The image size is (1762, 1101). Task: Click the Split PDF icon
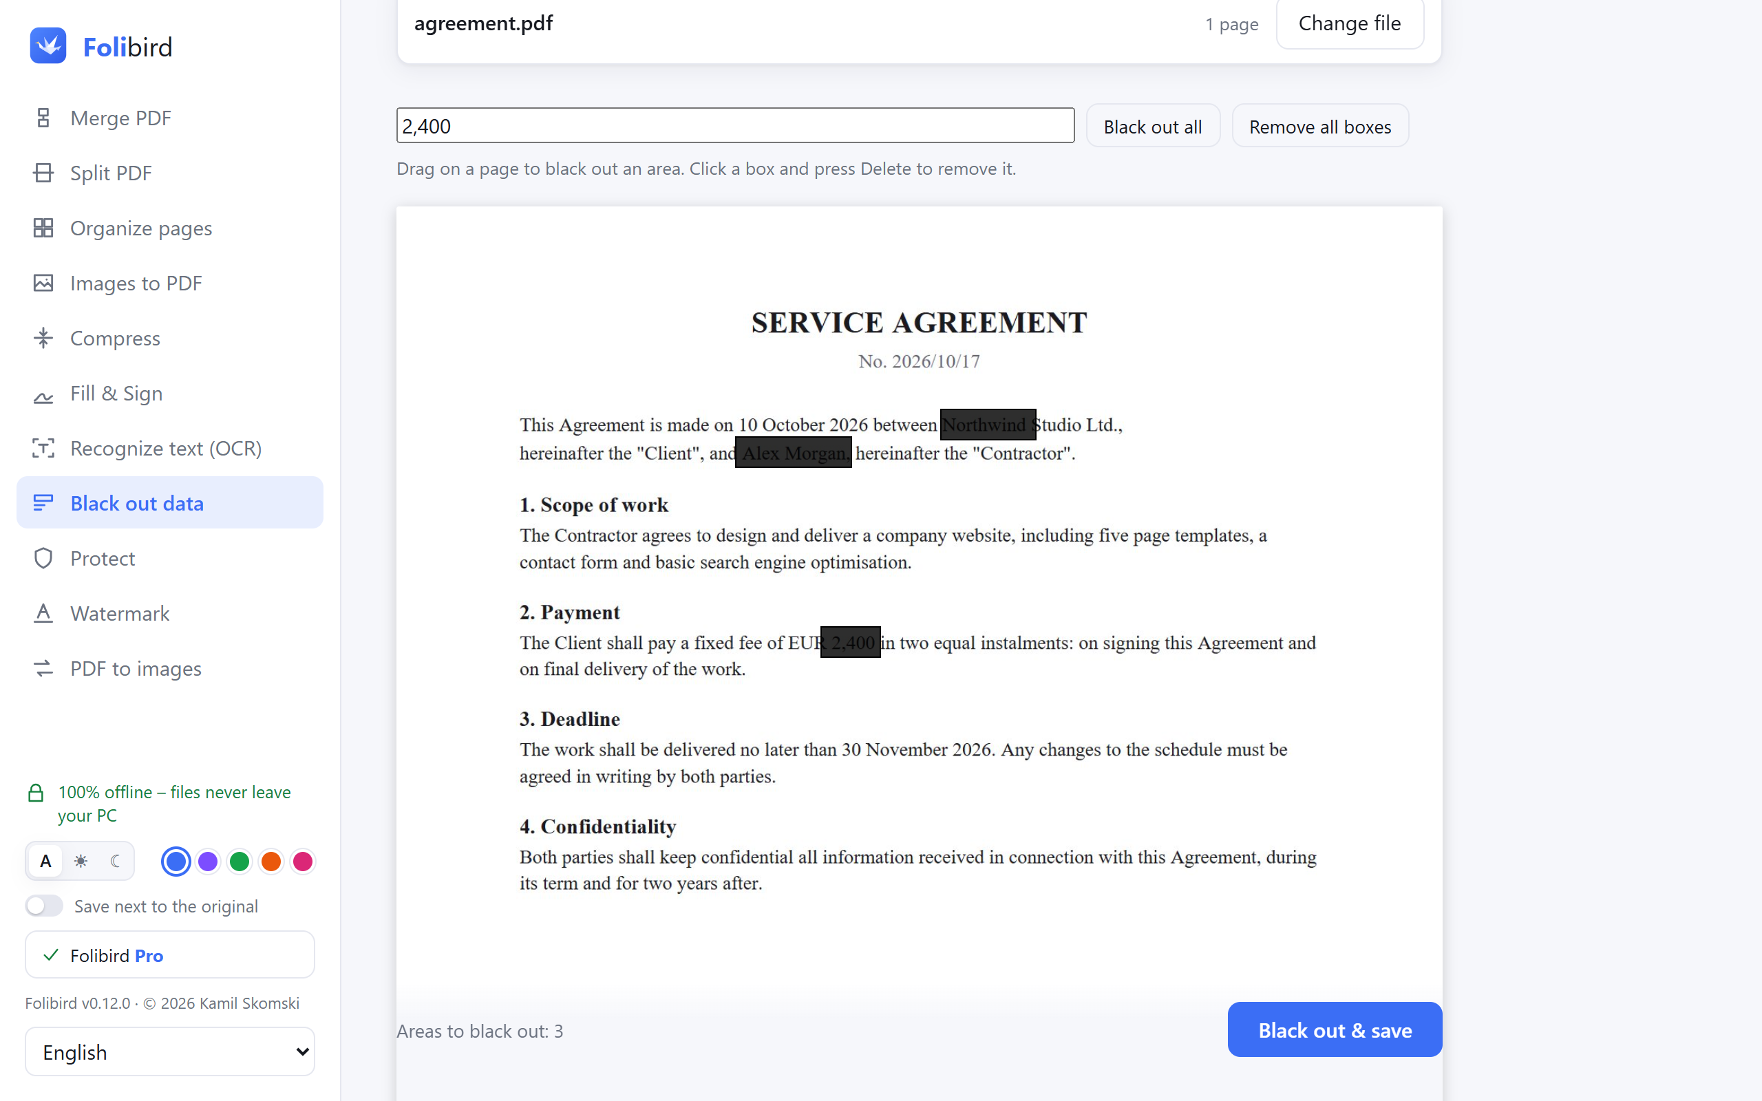pyautogui.click(x=43, y=173)
